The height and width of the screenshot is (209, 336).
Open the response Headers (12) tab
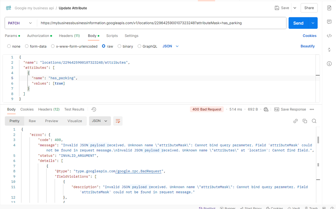49,109
